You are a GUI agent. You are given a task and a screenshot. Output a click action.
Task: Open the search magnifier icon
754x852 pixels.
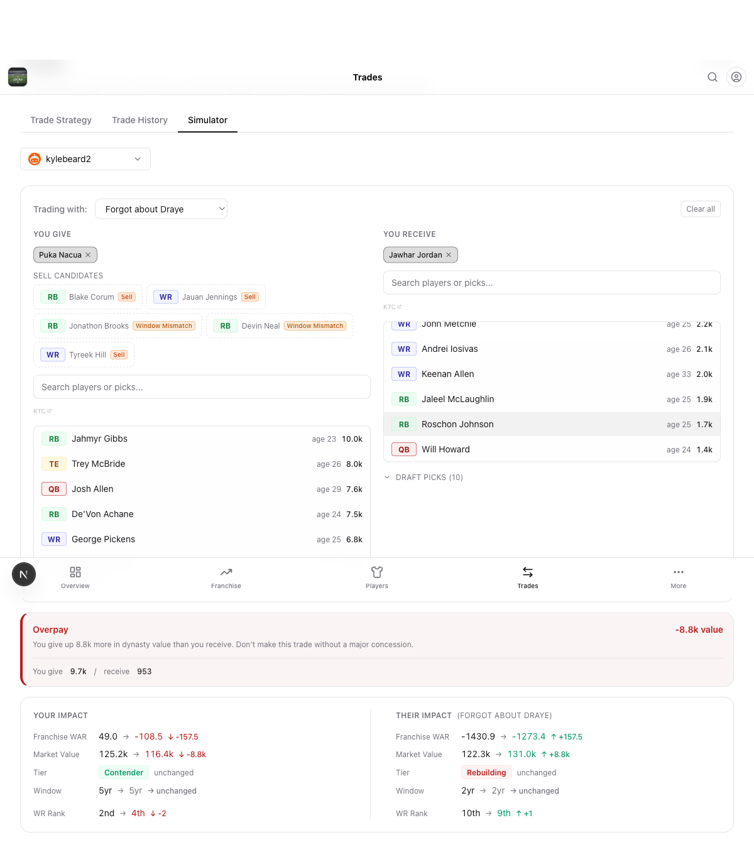[x=713, y=77]
